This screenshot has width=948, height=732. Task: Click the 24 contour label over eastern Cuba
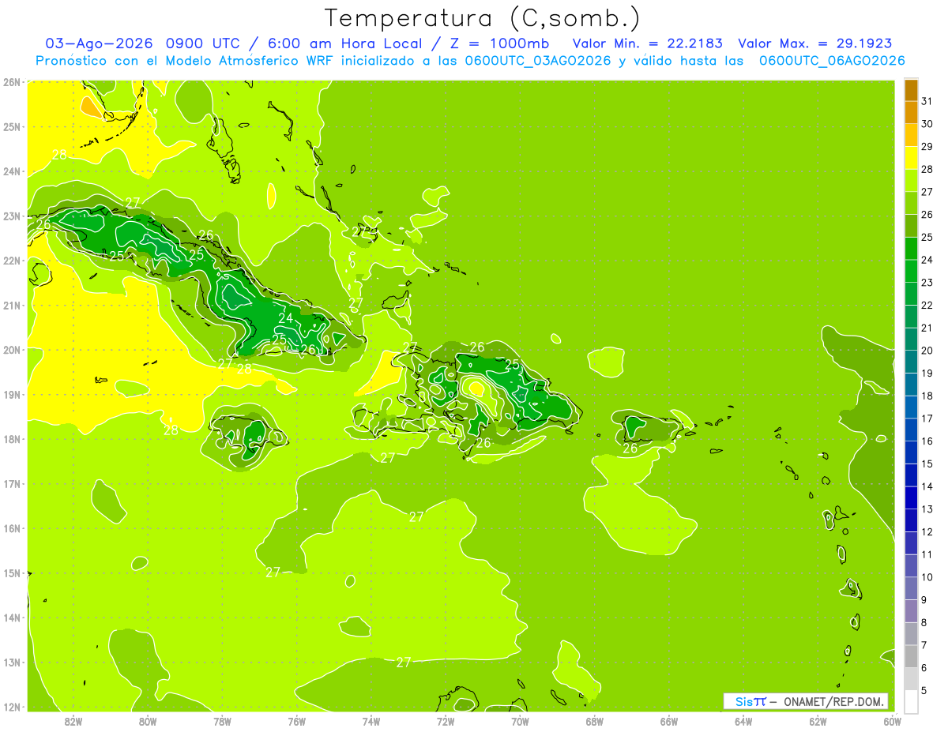[x=285, y=318]
